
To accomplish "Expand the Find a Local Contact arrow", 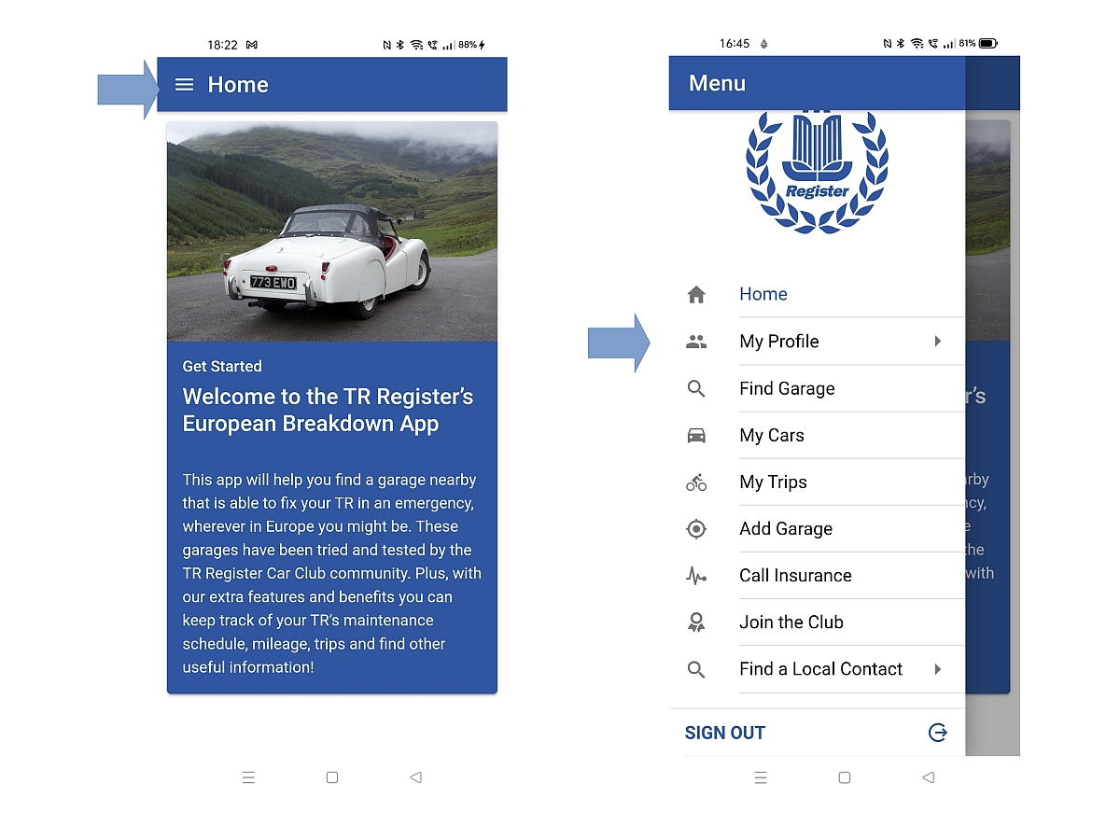I will [x=938, y=669].
